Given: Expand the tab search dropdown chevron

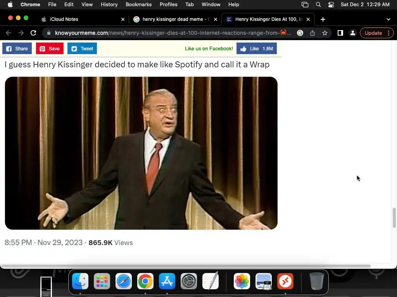Looking at the screenshot, I should [x=388, y=19].
